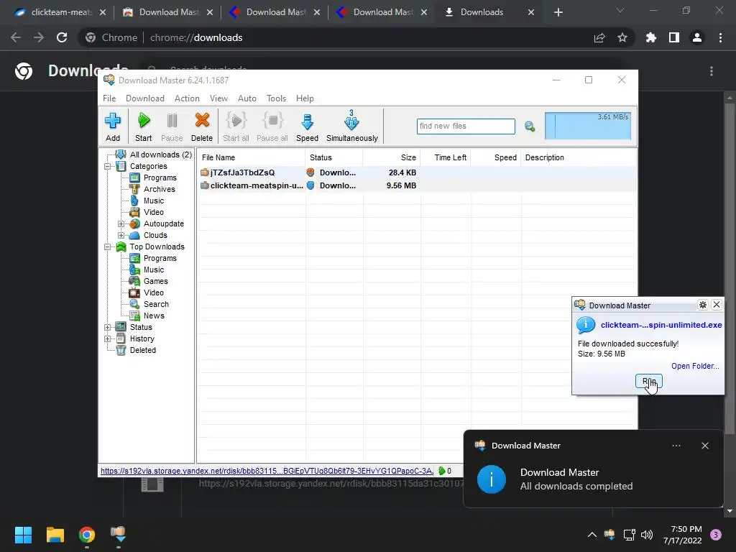Open toast notification more options ellipsis
This screenshot has height=552, width=736.
tap(676, 446)
